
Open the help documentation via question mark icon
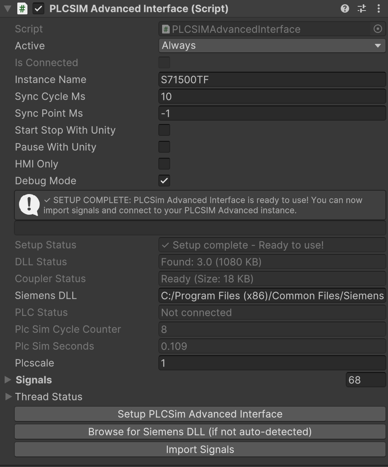pos(344,8)
